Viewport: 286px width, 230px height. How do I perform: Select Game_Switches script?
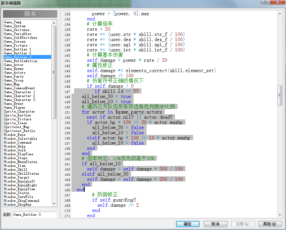(27, 30)
